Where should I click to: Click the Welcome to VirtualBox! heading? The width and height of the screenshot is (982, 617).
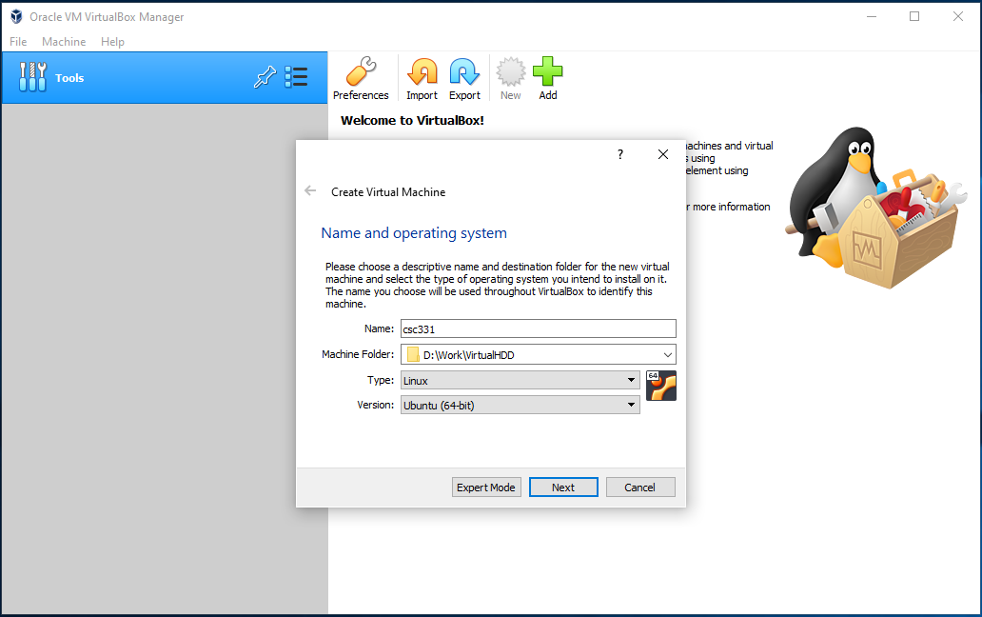click(x=412, y=120)
